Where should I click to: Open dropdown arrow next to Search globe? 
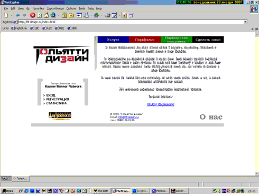[58, 15]
